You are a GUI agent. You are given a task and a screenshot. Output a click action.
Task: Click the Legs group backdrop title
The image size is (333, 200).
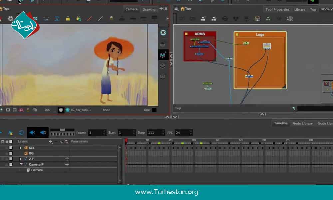click(x=260, y=34)
